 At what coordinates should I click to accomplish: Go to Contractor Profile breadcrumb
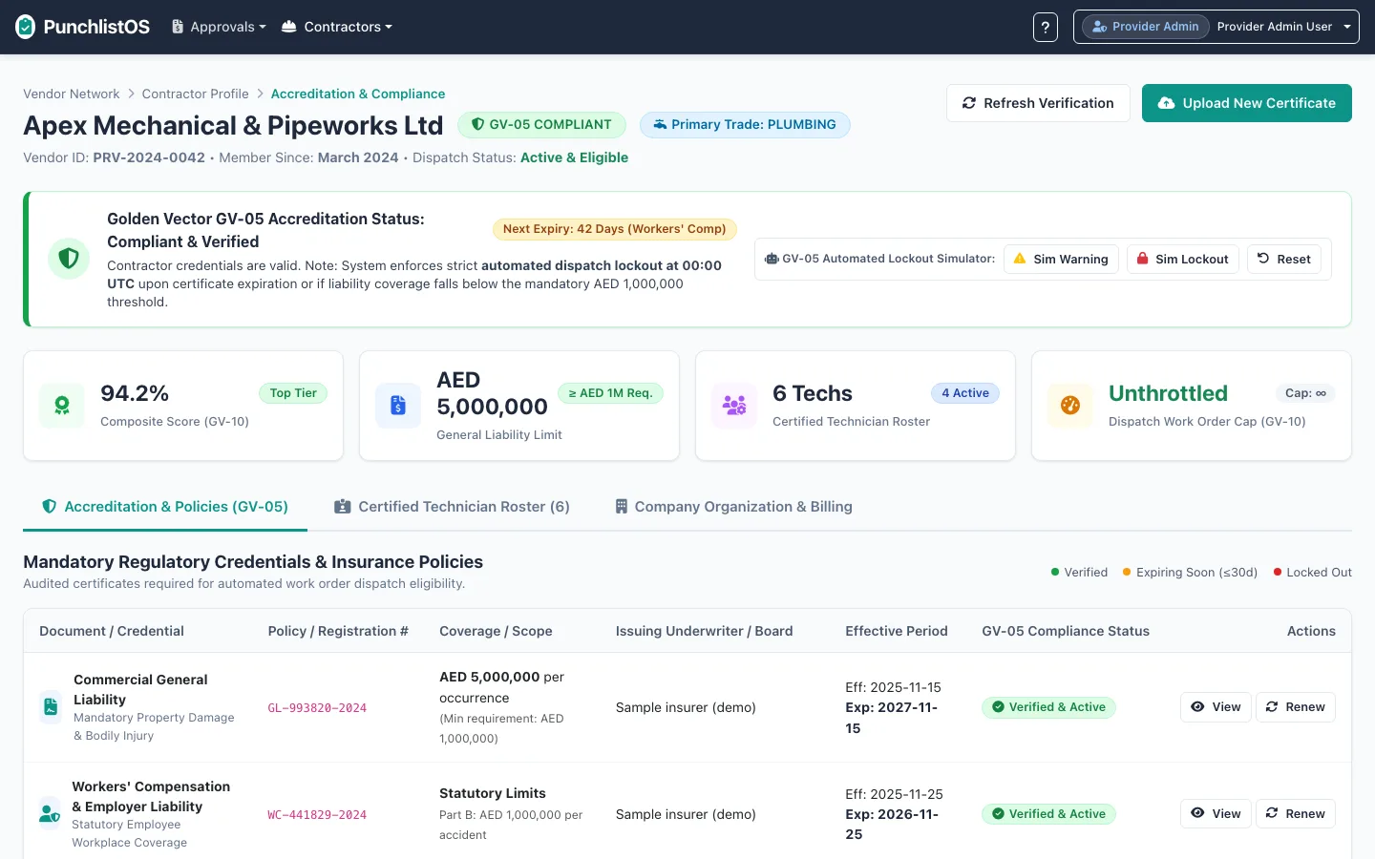pyautogui.click(x=196, y=94)
